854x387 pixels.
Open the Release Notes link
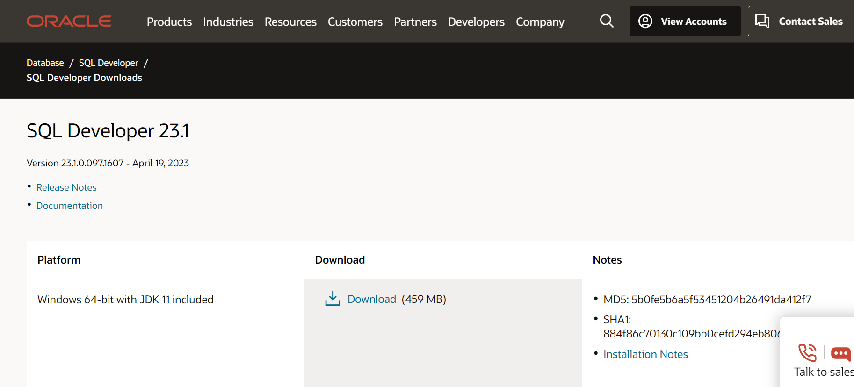[x=66, y=187]
